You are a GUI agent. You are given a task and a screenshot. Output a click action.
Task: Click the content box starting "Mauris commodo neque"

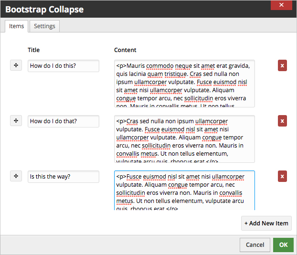pyautogui.click(x=184, y=84)
